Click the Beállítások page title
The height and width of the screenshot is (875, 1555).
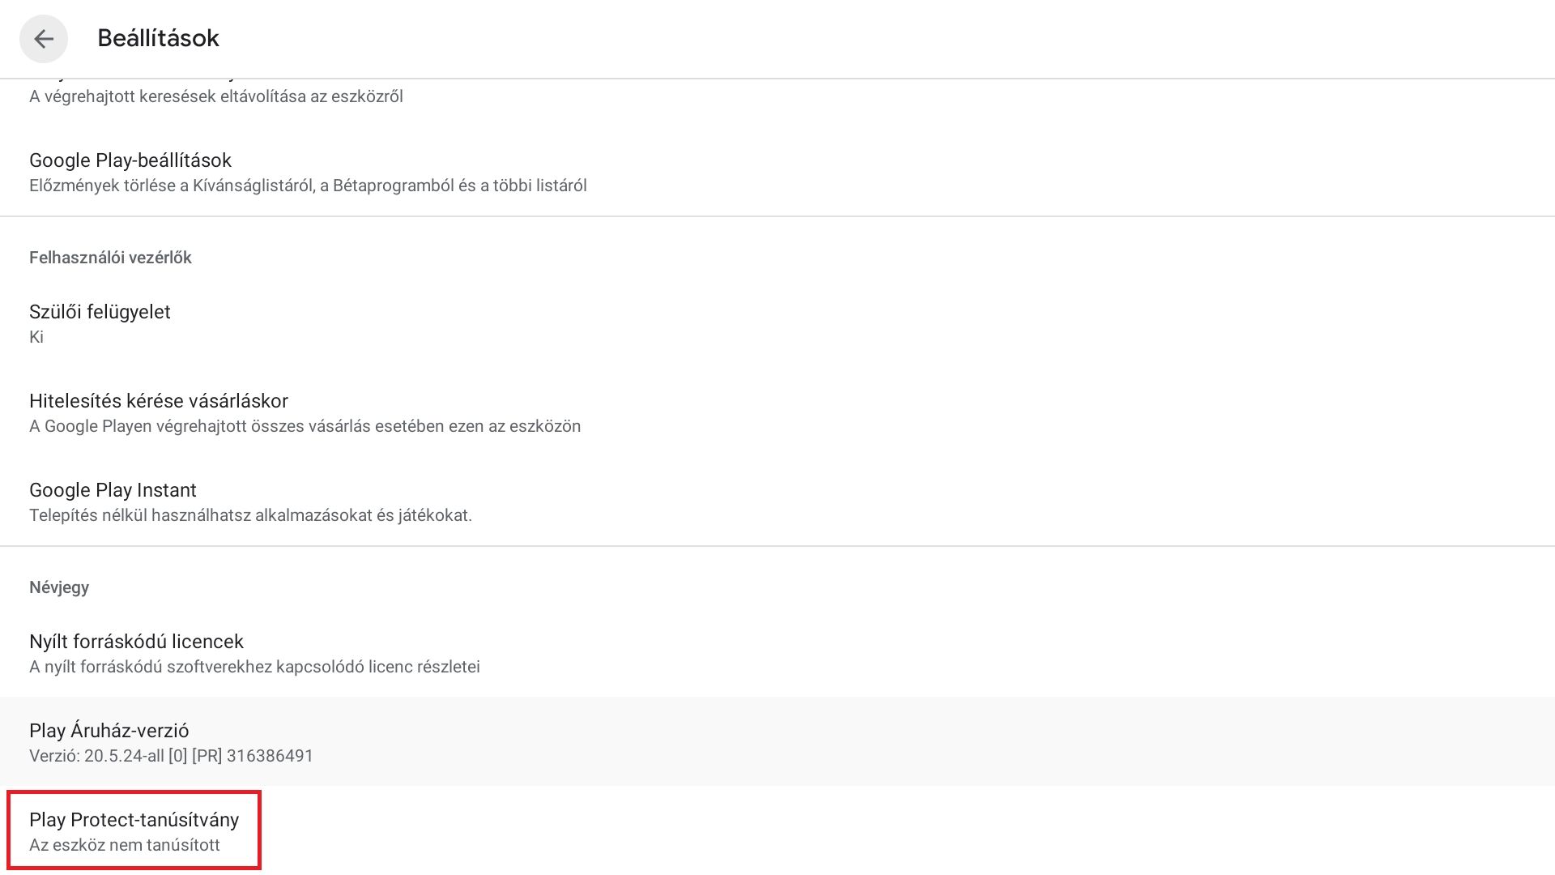click(x=158, y=38)
